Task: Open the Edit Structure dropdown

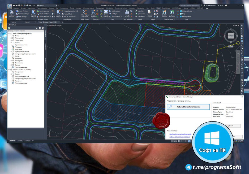Action: (x=121, y=11)
